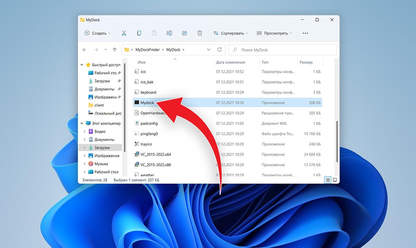
Task: Click MyDockFinder in the address breadcrumb
Action: pyautogui.click(x=147, y=50)
